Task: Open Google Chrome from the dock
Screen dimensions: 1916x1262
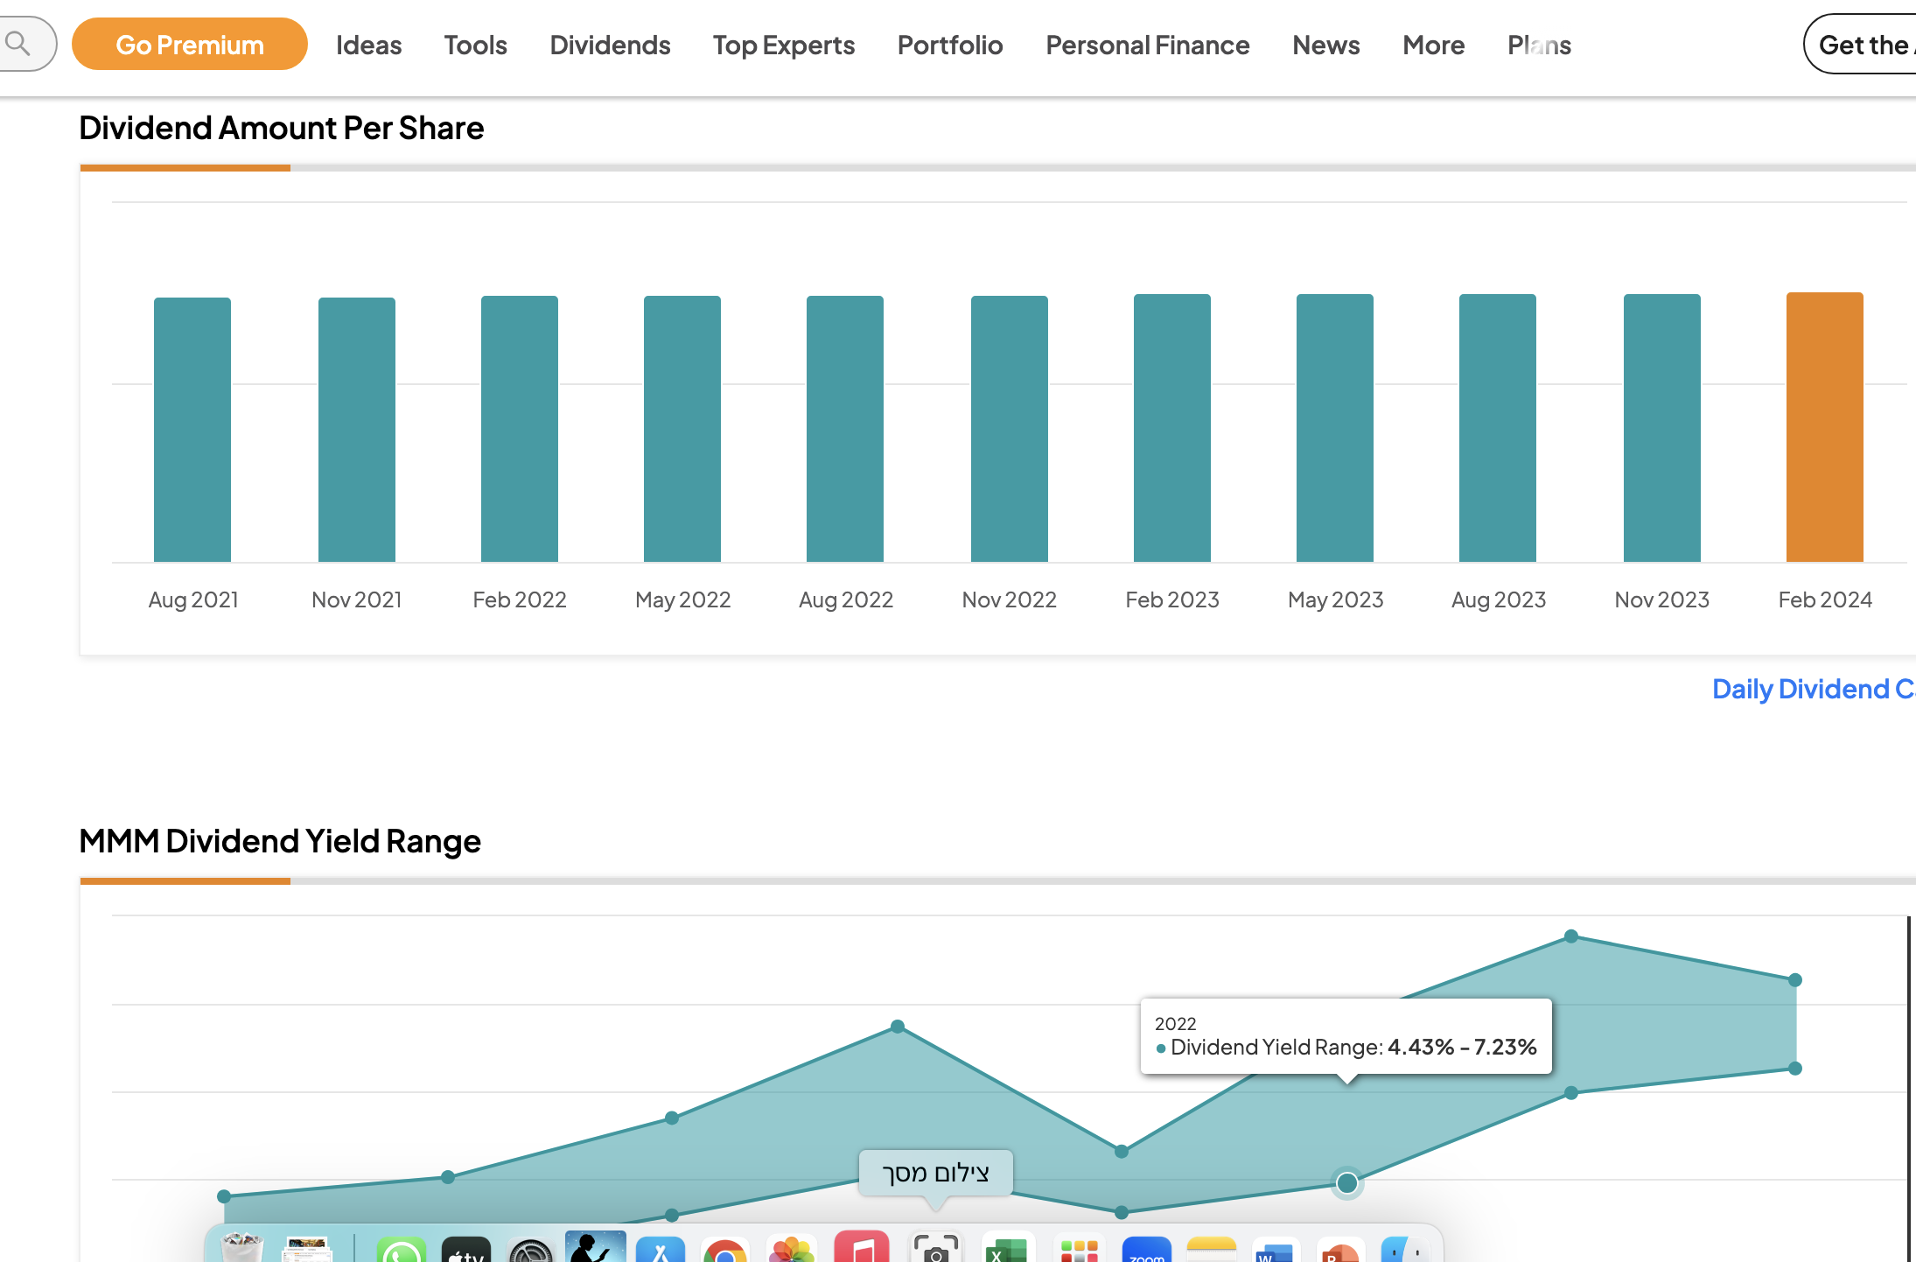Action: [725, 1250]
